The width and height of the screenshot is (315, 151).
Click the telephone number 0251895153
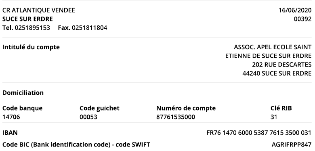32,28
